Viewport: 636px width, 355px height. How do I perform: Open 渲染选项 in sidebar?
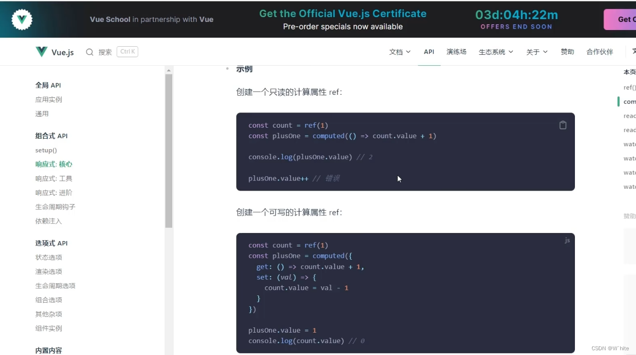pyautogui.click(x=49, y=272)
